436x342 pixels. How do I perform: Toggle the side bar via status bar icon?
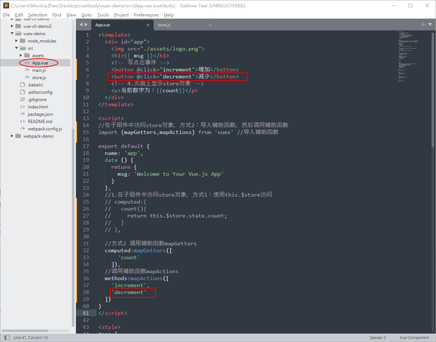click(x=7, y=338)
